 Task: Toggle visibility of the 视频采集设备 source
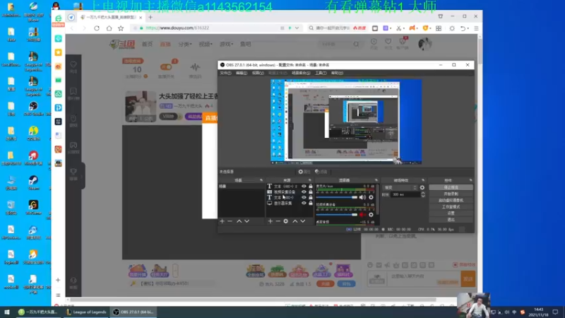[x=304, y=192]
